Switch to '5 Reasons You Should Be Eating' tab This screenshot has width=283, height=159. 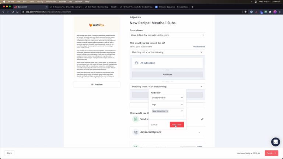point(66,7)
